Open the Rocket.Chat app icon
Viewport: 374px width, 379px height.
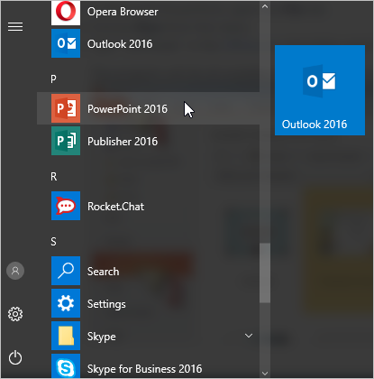66,206
